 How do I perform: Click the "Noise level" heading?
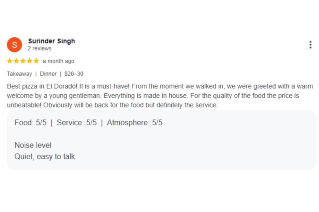coord(33,145)
